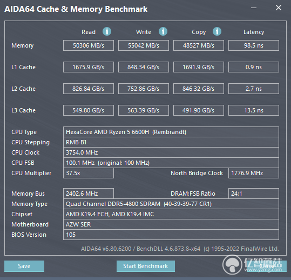This screenshot has width=291, height=280.
Task: Click the Latency column header
Action: (x=254, y=32)
